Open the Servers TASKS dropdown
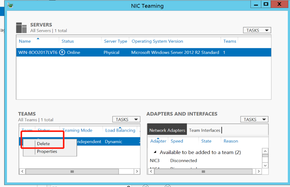 [x=257, y=30]
